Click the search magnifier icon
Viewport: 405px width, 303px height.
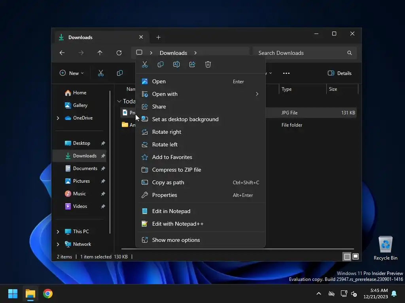(350, 53)
